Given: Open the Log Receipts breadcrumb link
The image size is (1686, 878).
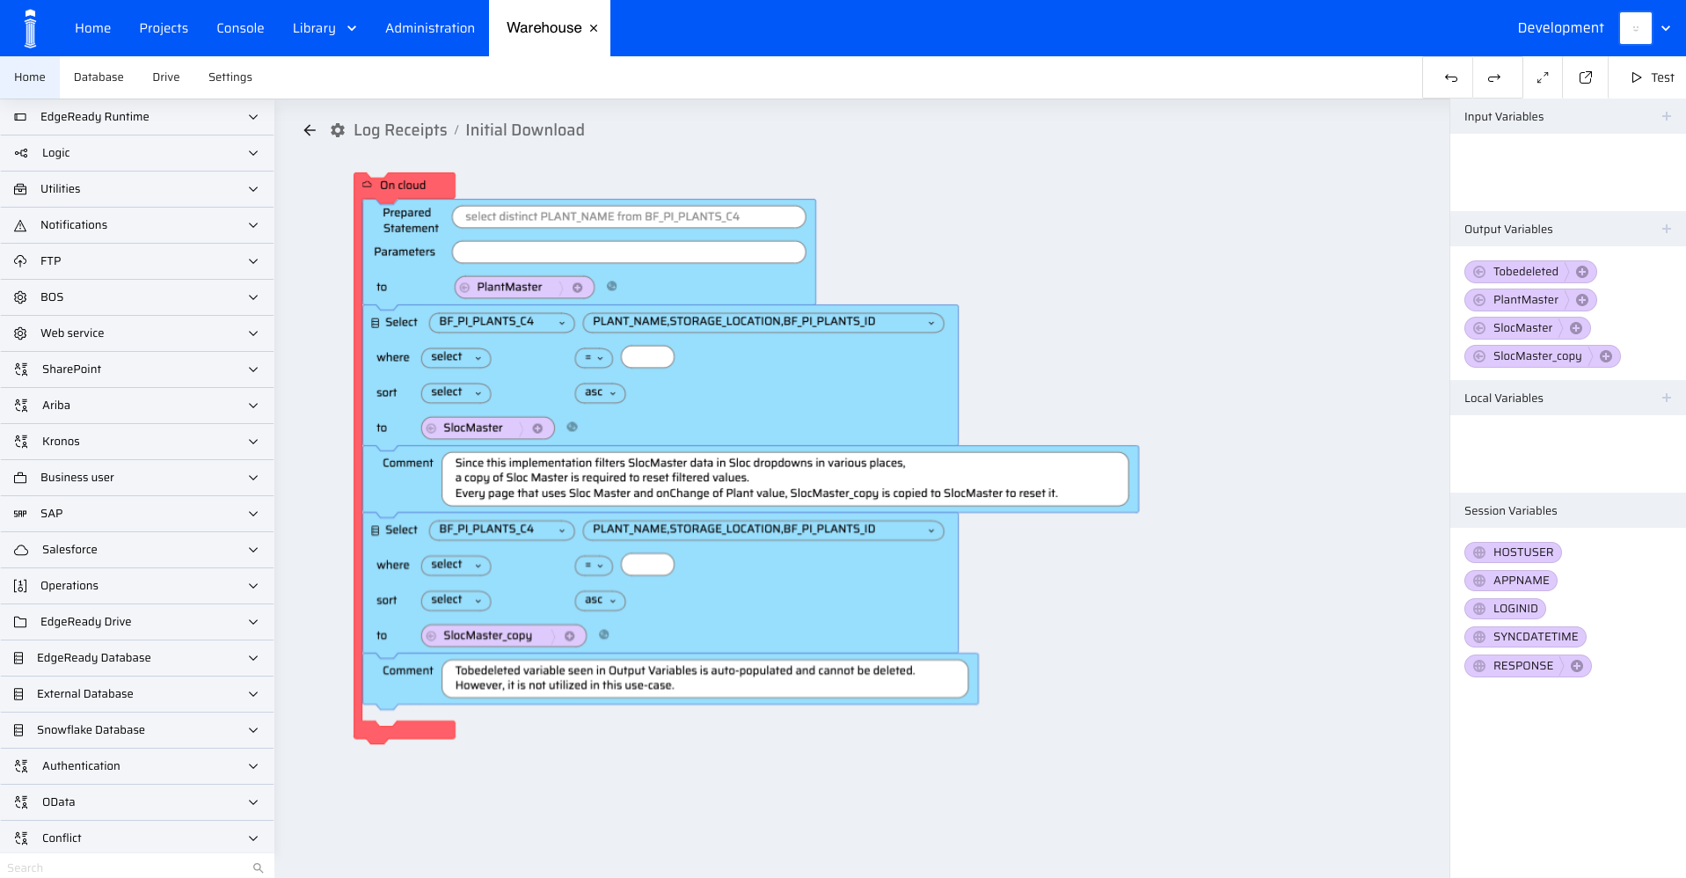Looking at the screenshot, I should [x=400, y=130].
